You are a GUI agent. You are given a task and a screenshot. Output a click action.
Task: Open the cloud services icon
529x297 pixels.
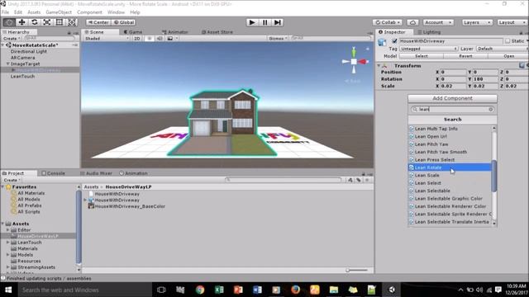pyautogui.click(x=412, y=22)
